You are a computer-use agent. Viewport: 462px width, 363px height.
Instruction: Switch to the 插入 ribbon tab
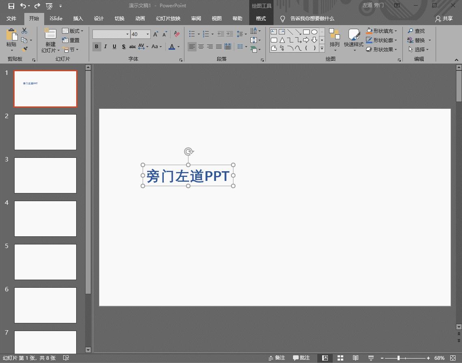pyautogui.click(x=78, y=18)
